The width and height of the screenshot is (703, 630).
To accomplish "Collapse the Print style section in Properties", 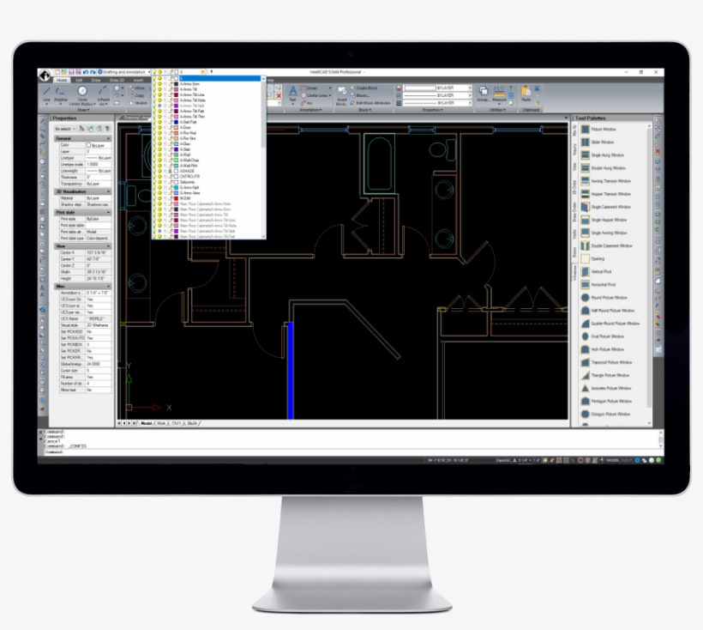I will click(x=108, y=212).
